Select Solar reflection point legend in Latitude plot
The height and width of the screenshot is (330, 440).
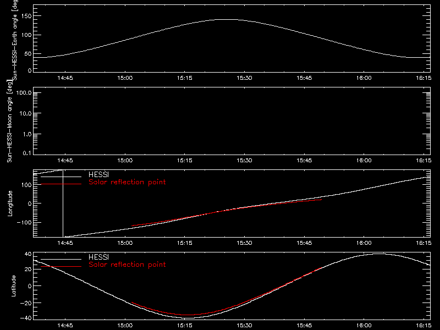[127, 265]
